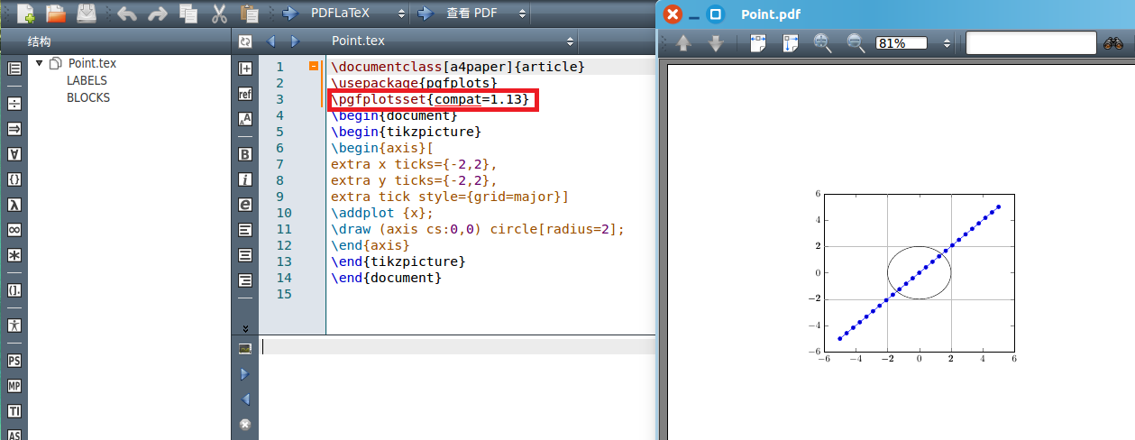Center text alignment icon
The image size is (1135, 440).
tap(244, 255)
